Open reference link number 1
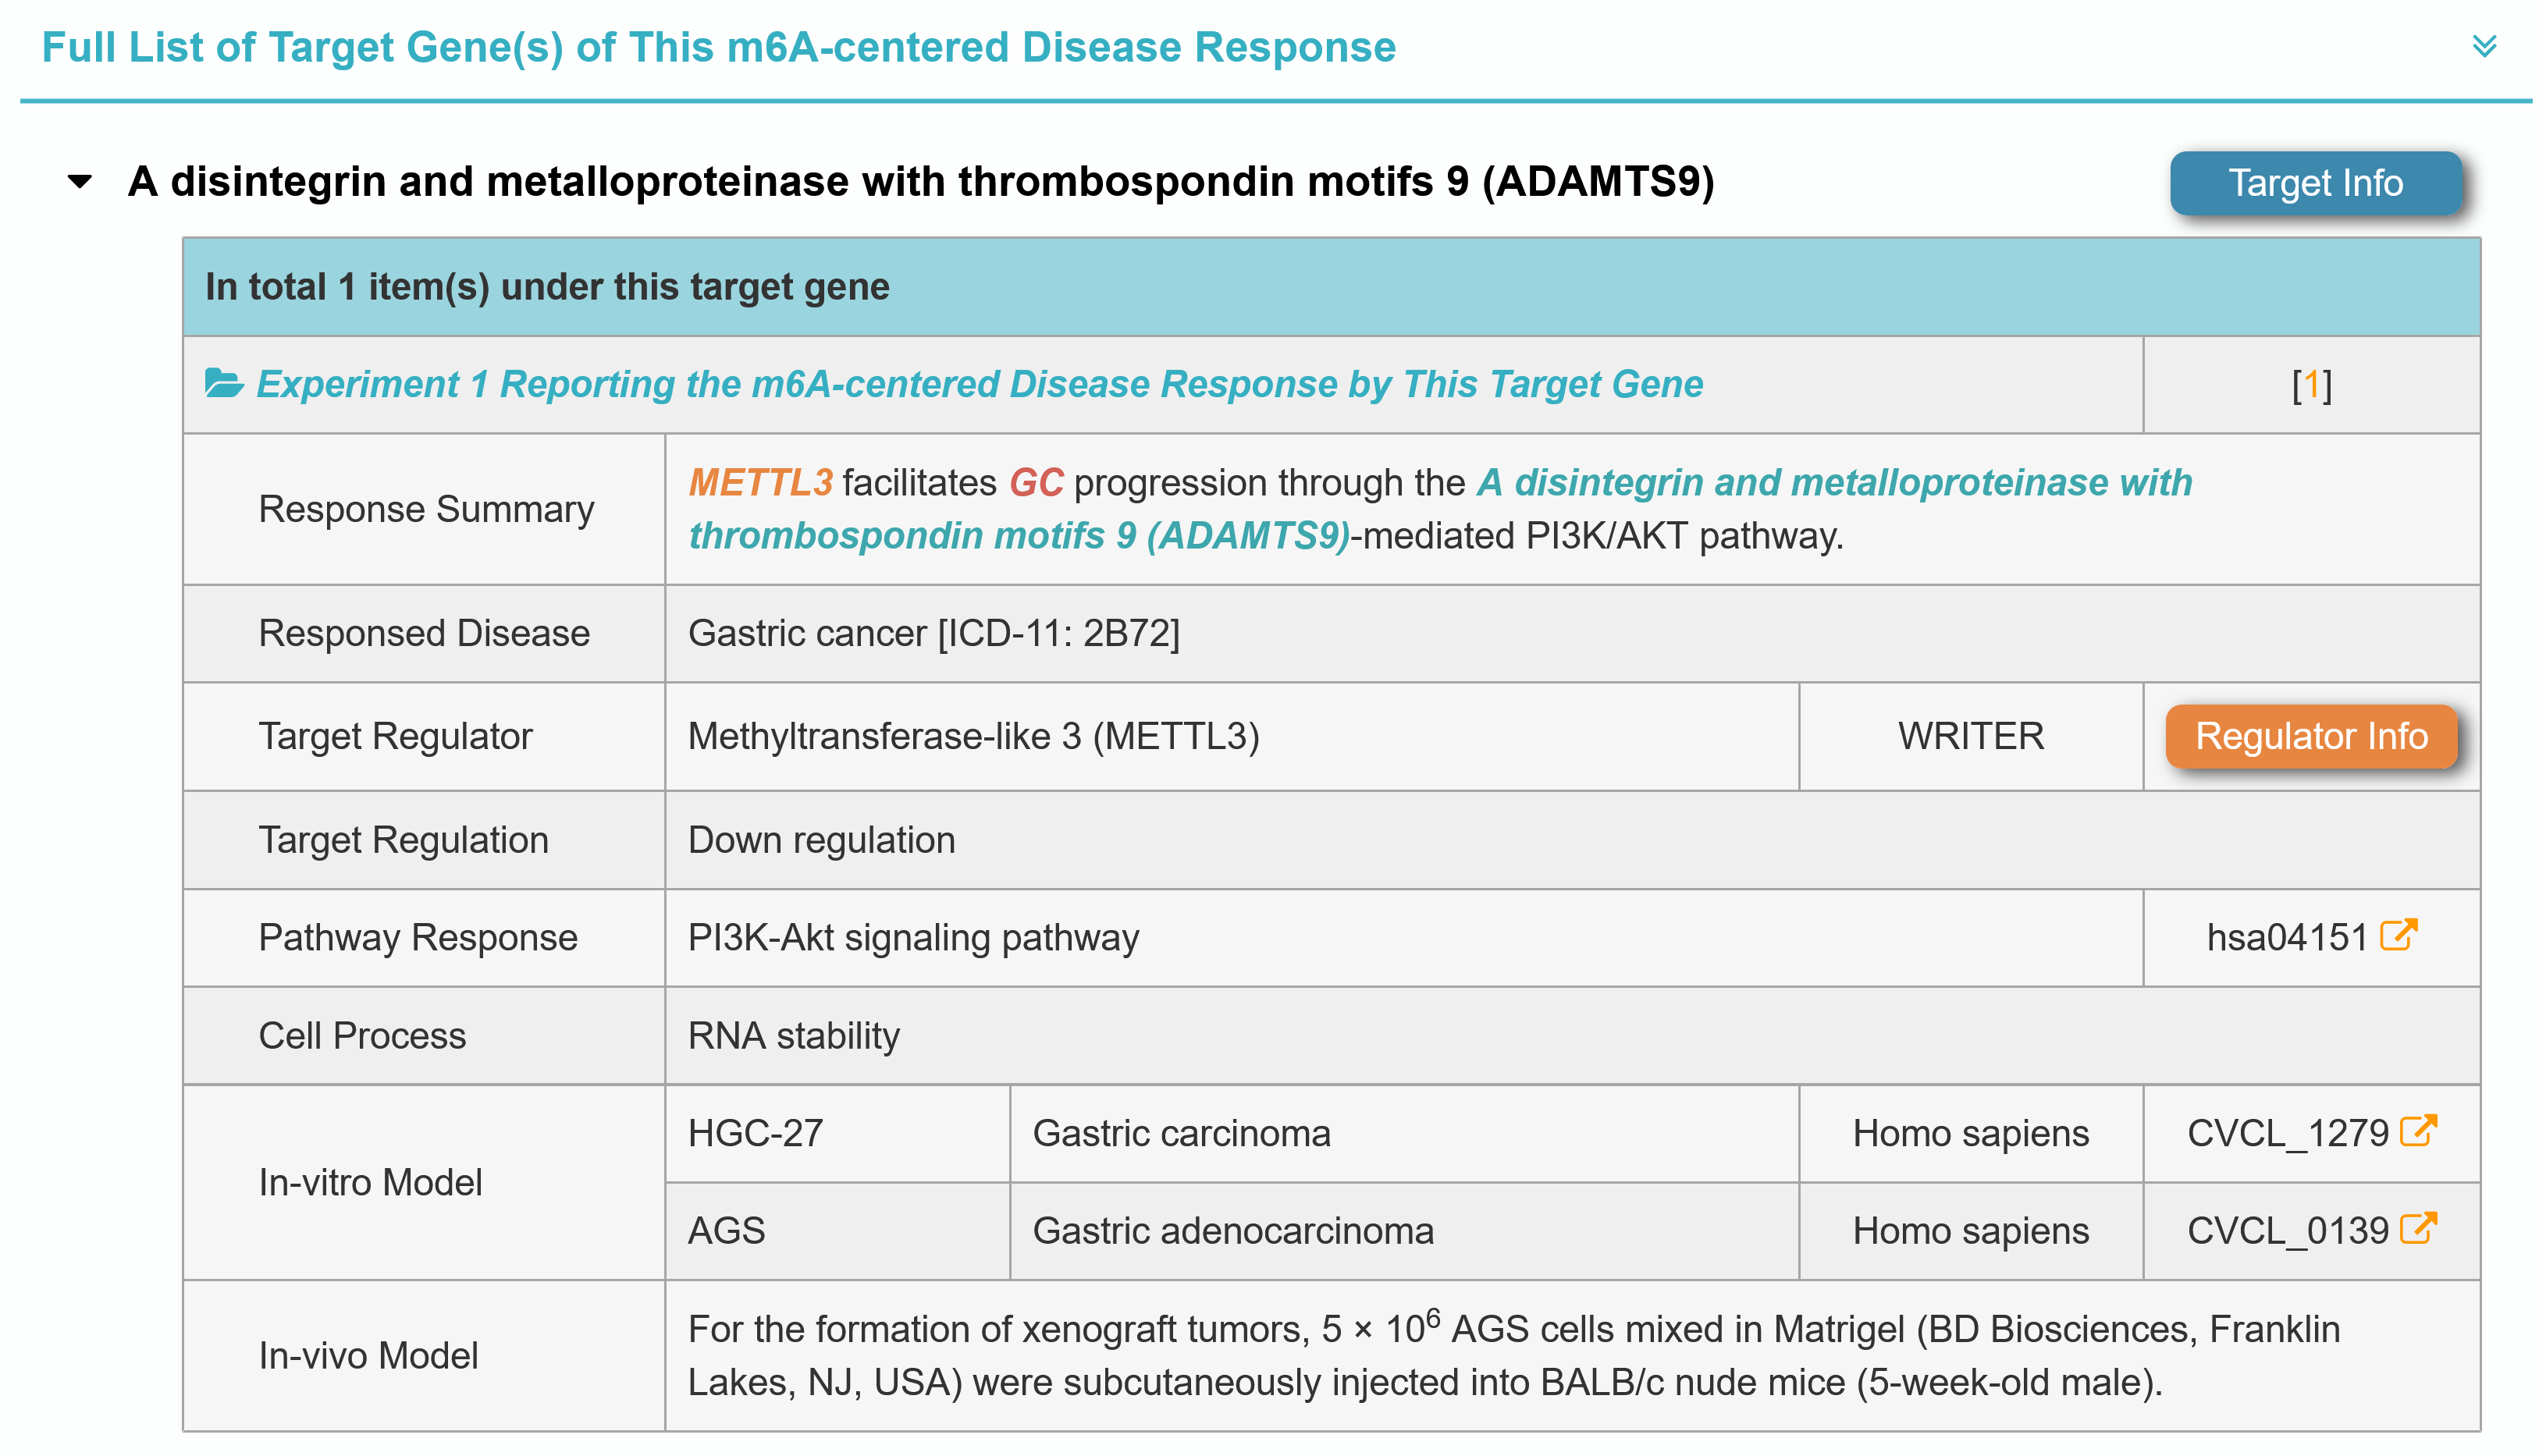This screenshot has height=1456, width=2539. click(x=2311, y=385)
